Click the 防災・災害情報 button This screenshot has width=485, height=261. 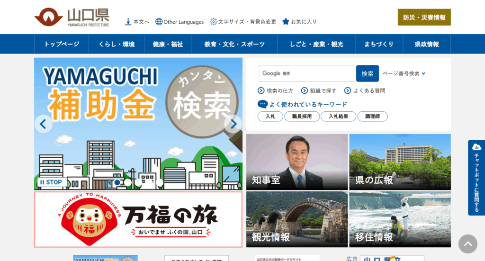point(424,18)
